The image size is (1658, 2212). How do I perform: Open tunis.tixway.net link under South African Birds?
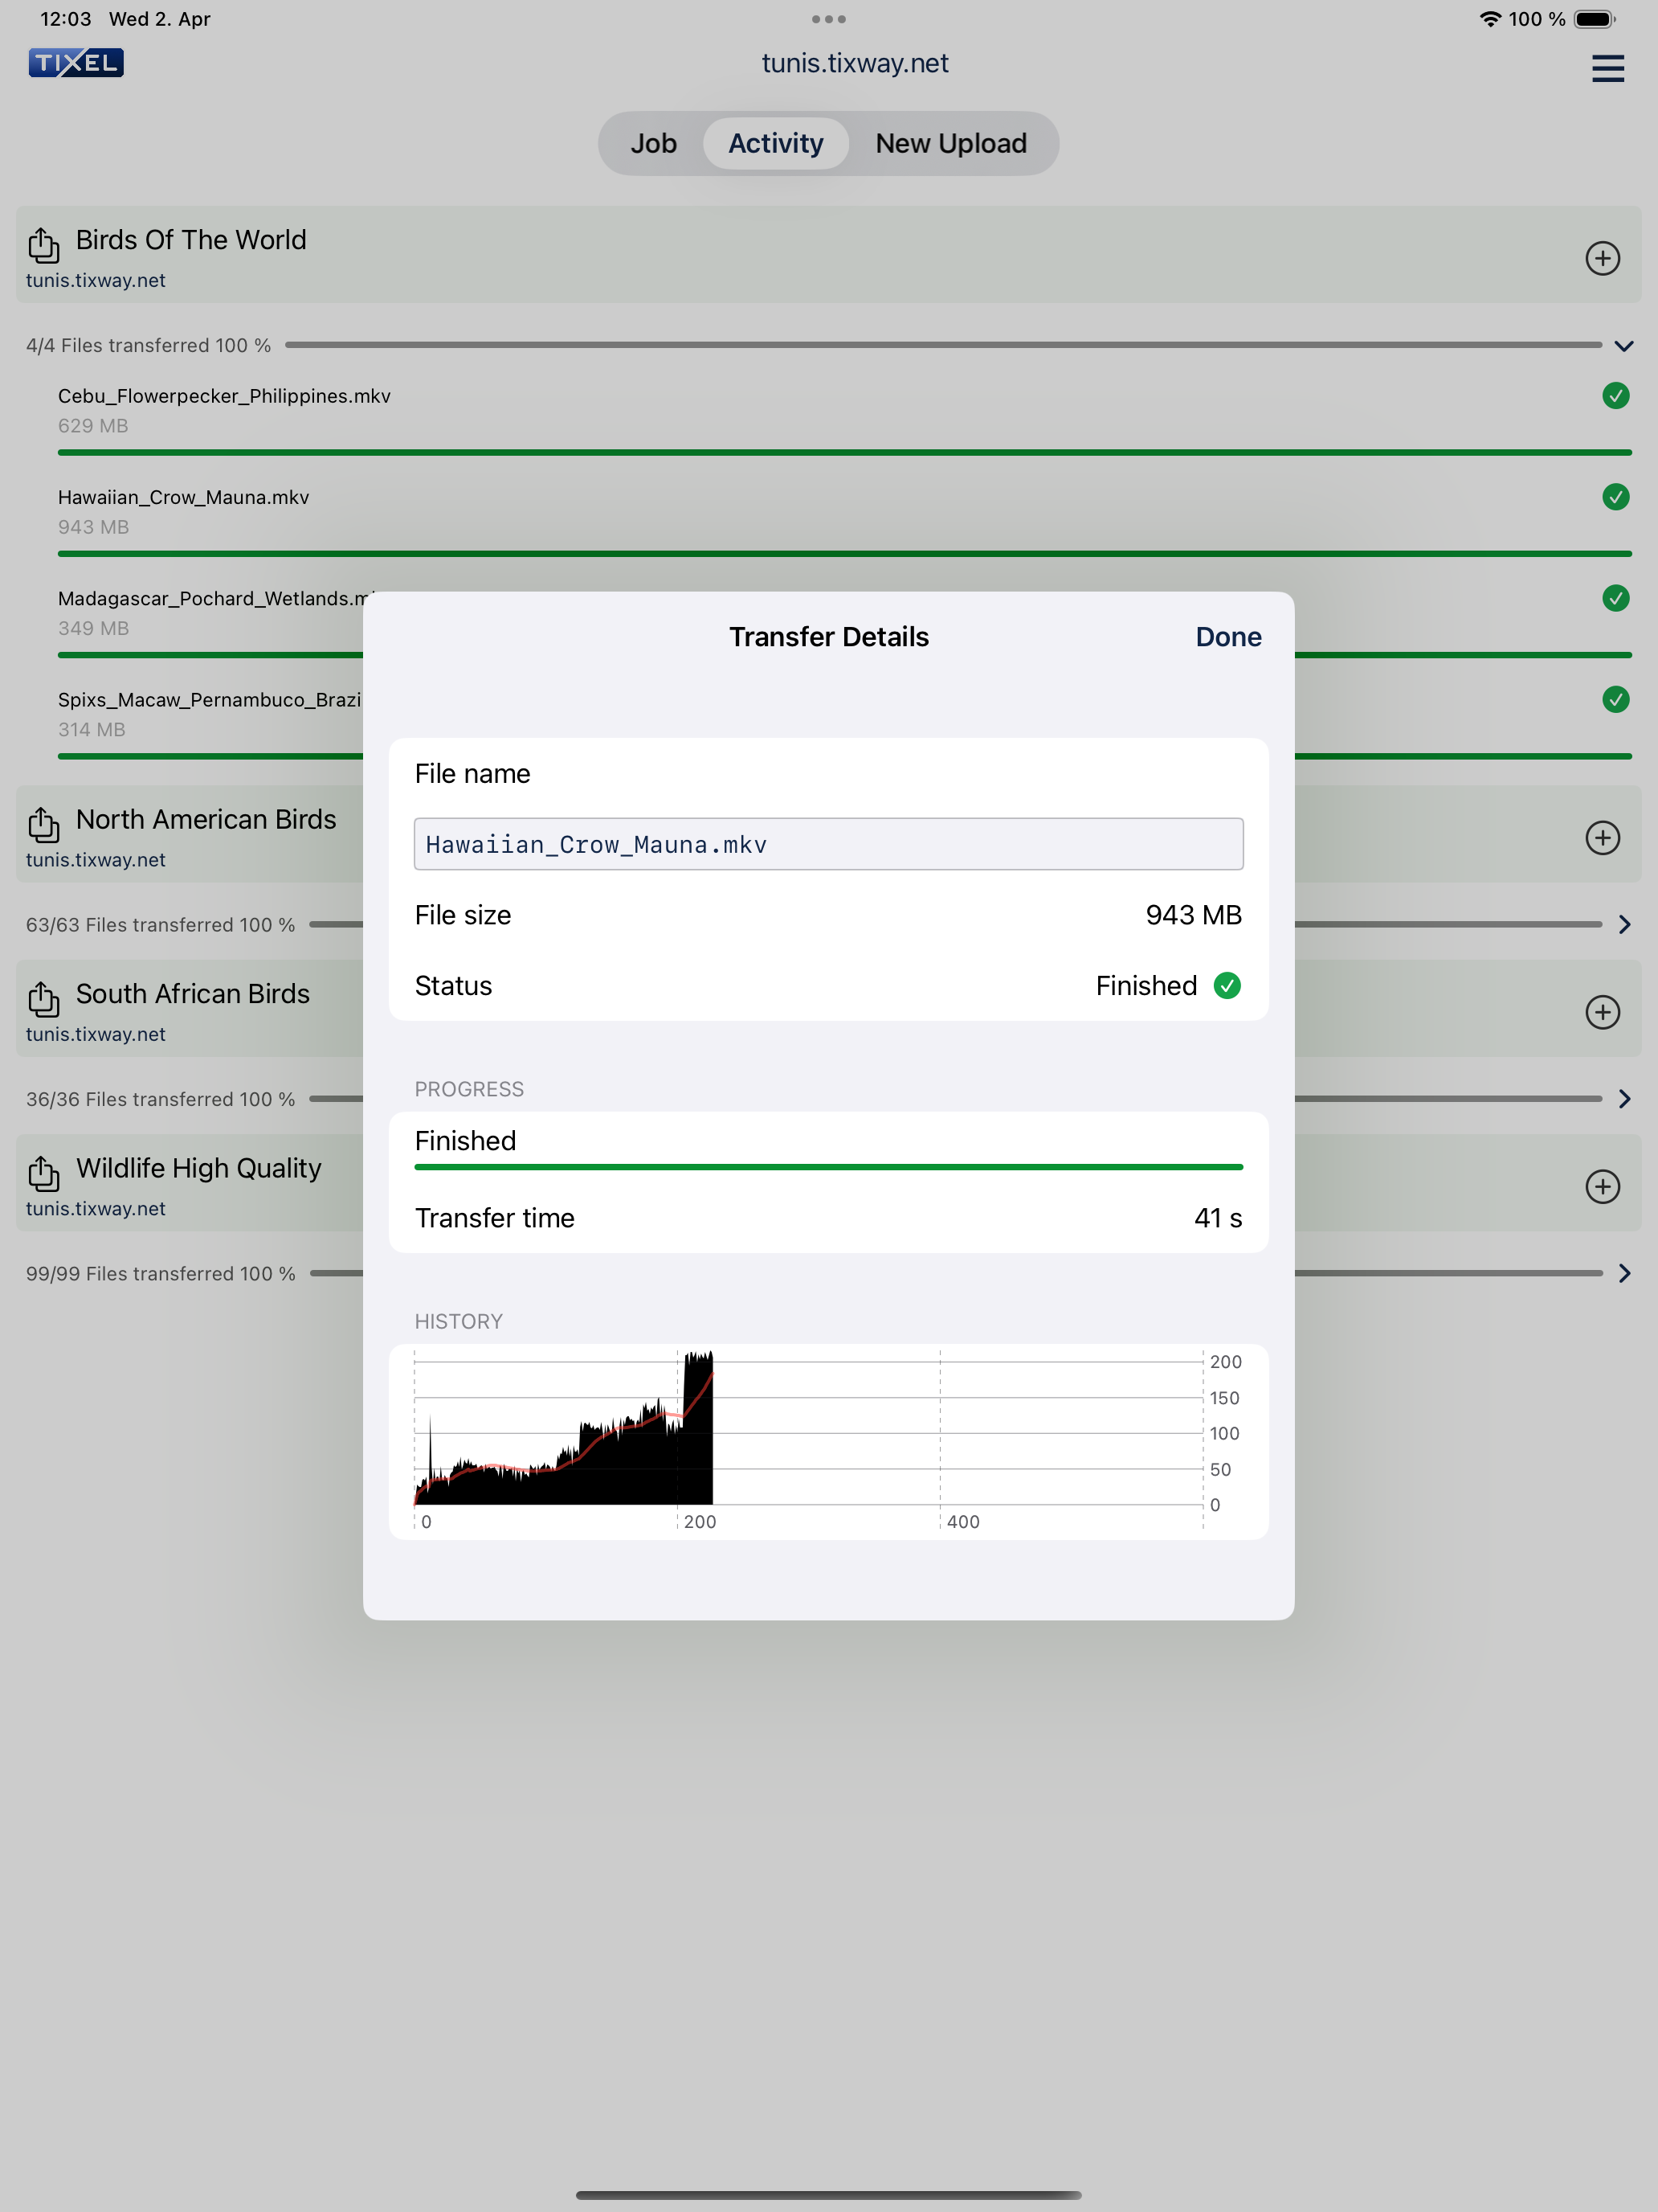[96, 1035]
